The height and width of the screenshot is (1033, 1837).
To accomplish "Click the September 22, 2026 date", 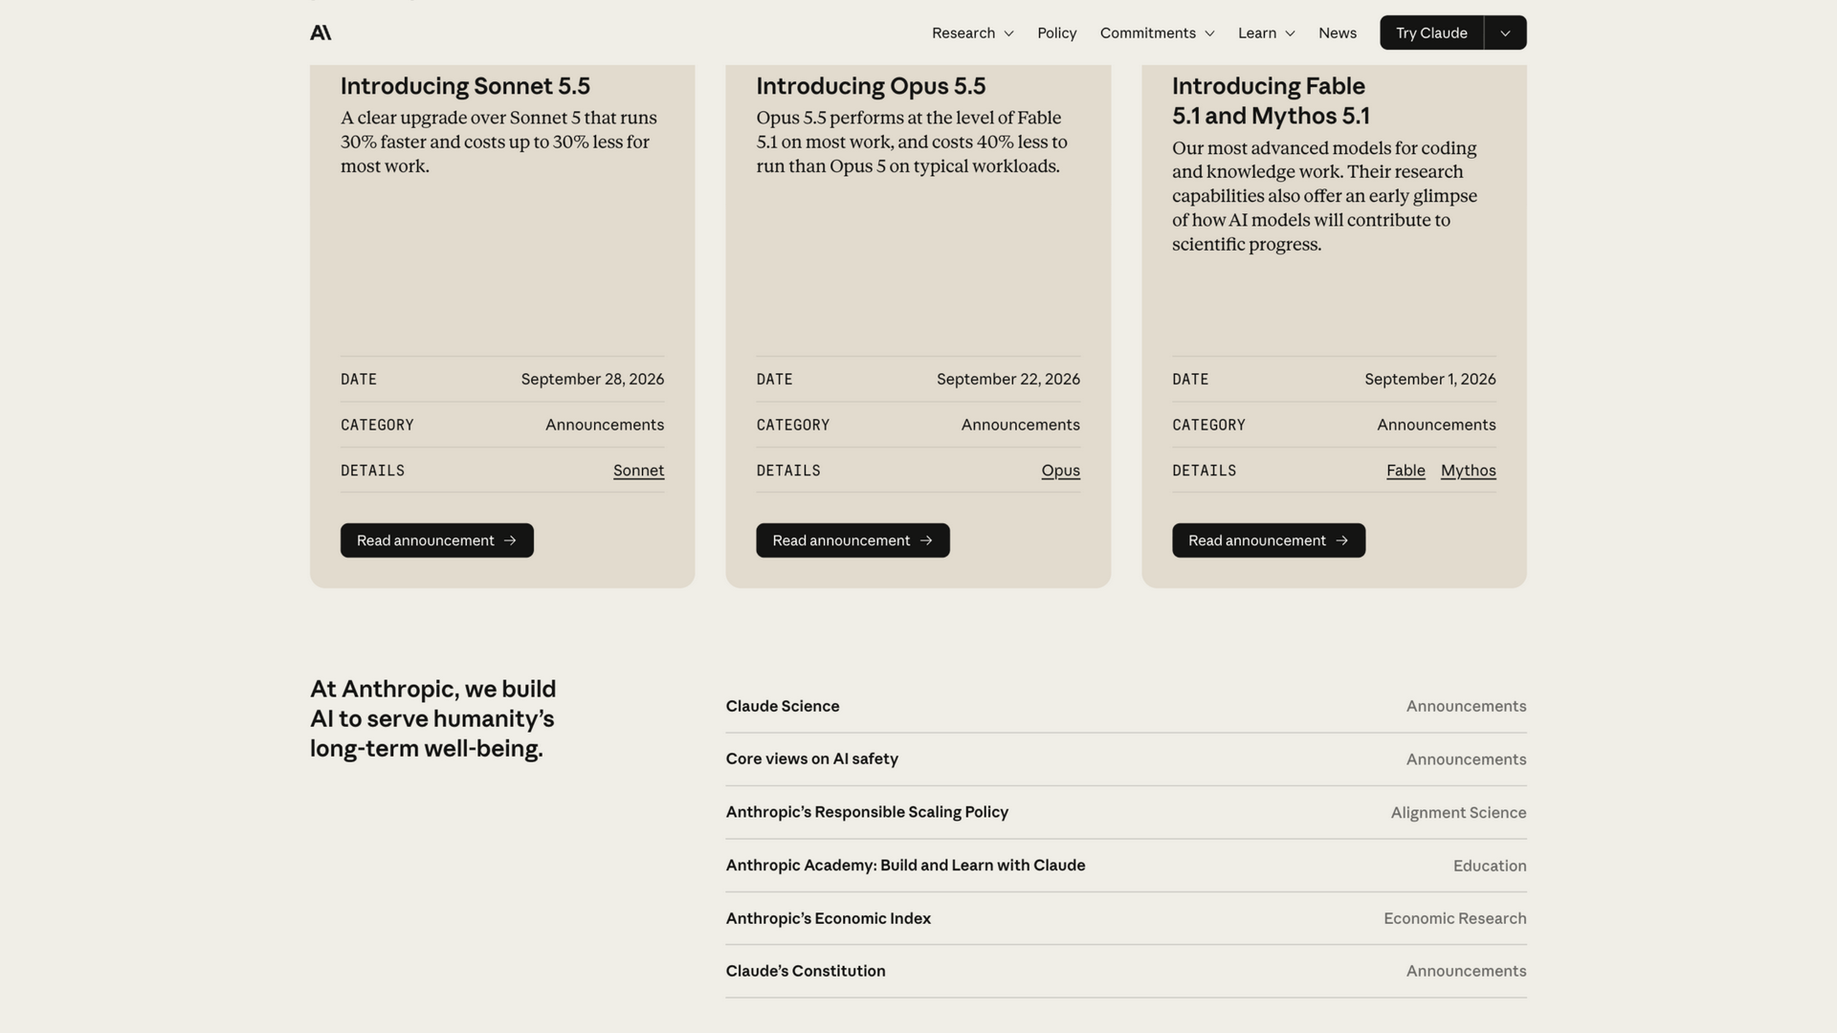I will click(1007, 379).
